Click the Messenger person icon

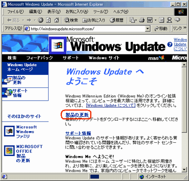[x=169, y=20]
